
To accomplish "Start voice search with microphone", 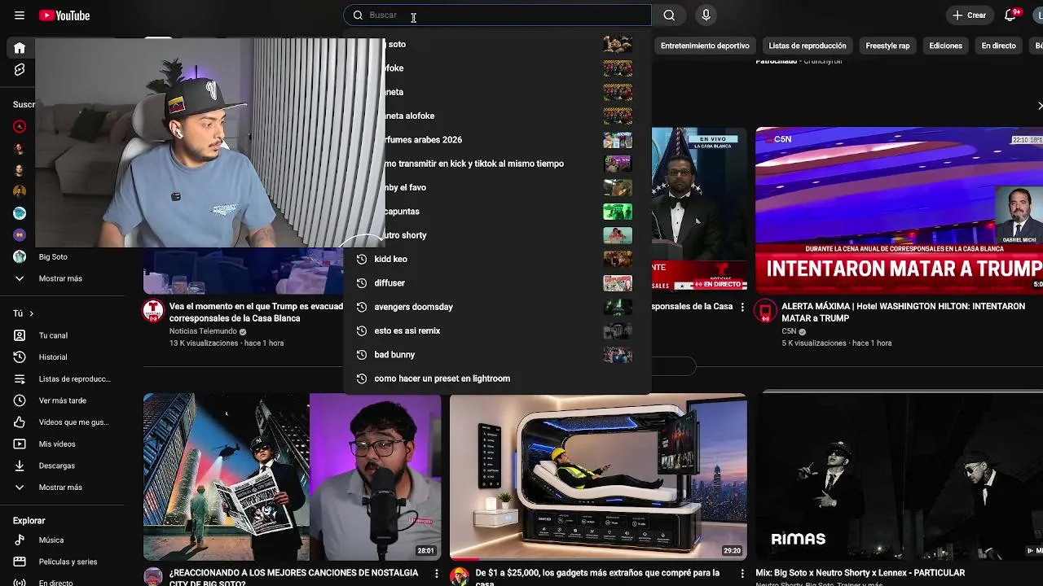I will tap(706, 15).
